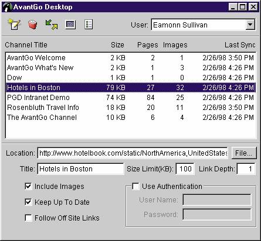Tick the Use Authentication checkbox
The image size is (261, 241).
(135, 186)
